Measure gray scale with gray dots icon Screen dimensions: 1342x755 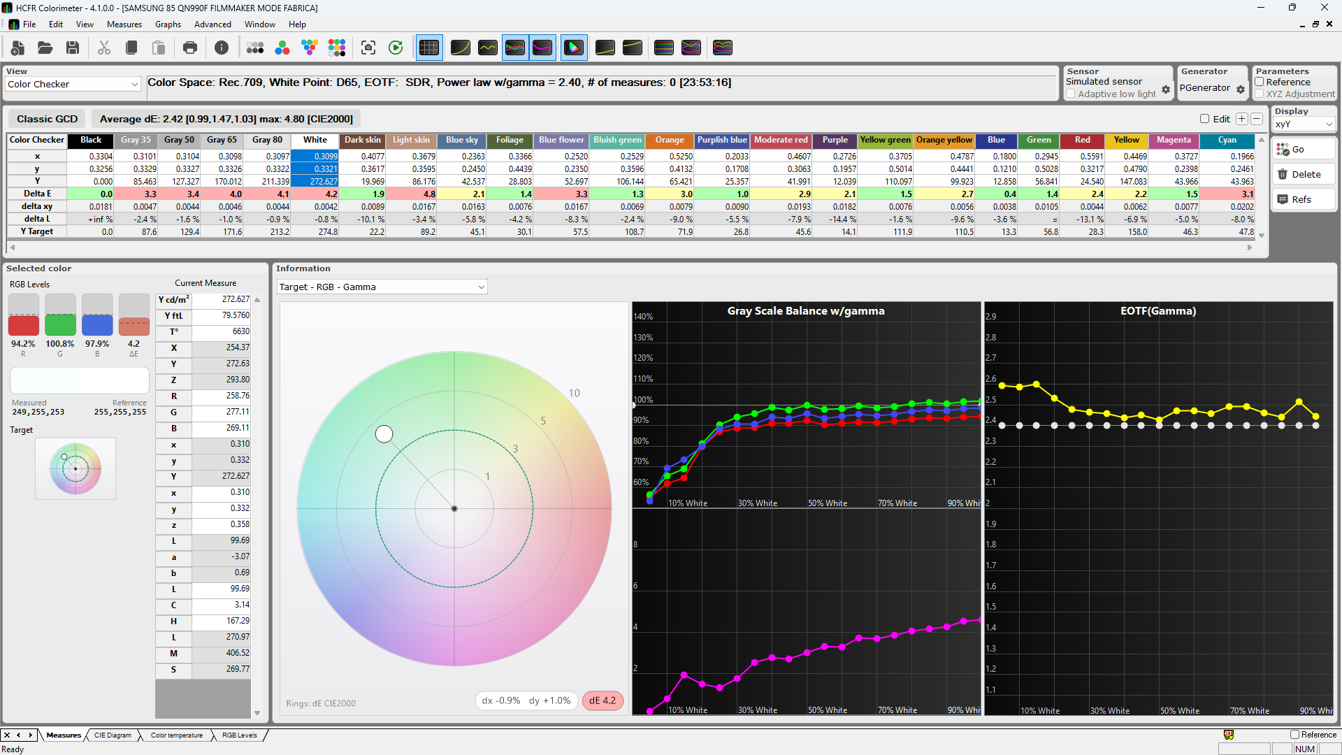(255, 48)
